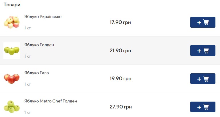Screen dimensions: 220x117
Task: Click 1 кг label under Яблуко Українське
Action: pos(27,28)
